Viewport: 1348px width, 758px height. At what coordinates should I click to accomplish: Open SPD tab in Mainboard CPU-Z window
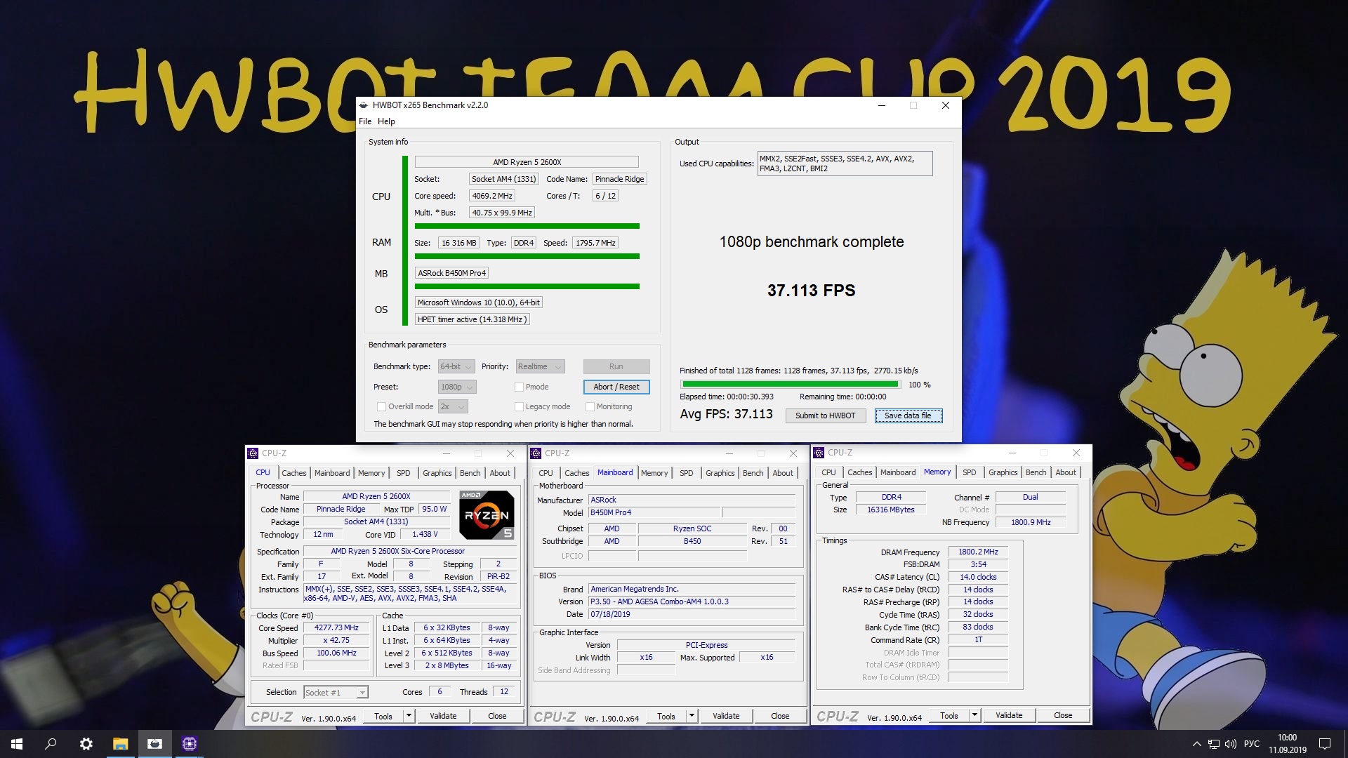pyautogui.click(x=687, y=473)
